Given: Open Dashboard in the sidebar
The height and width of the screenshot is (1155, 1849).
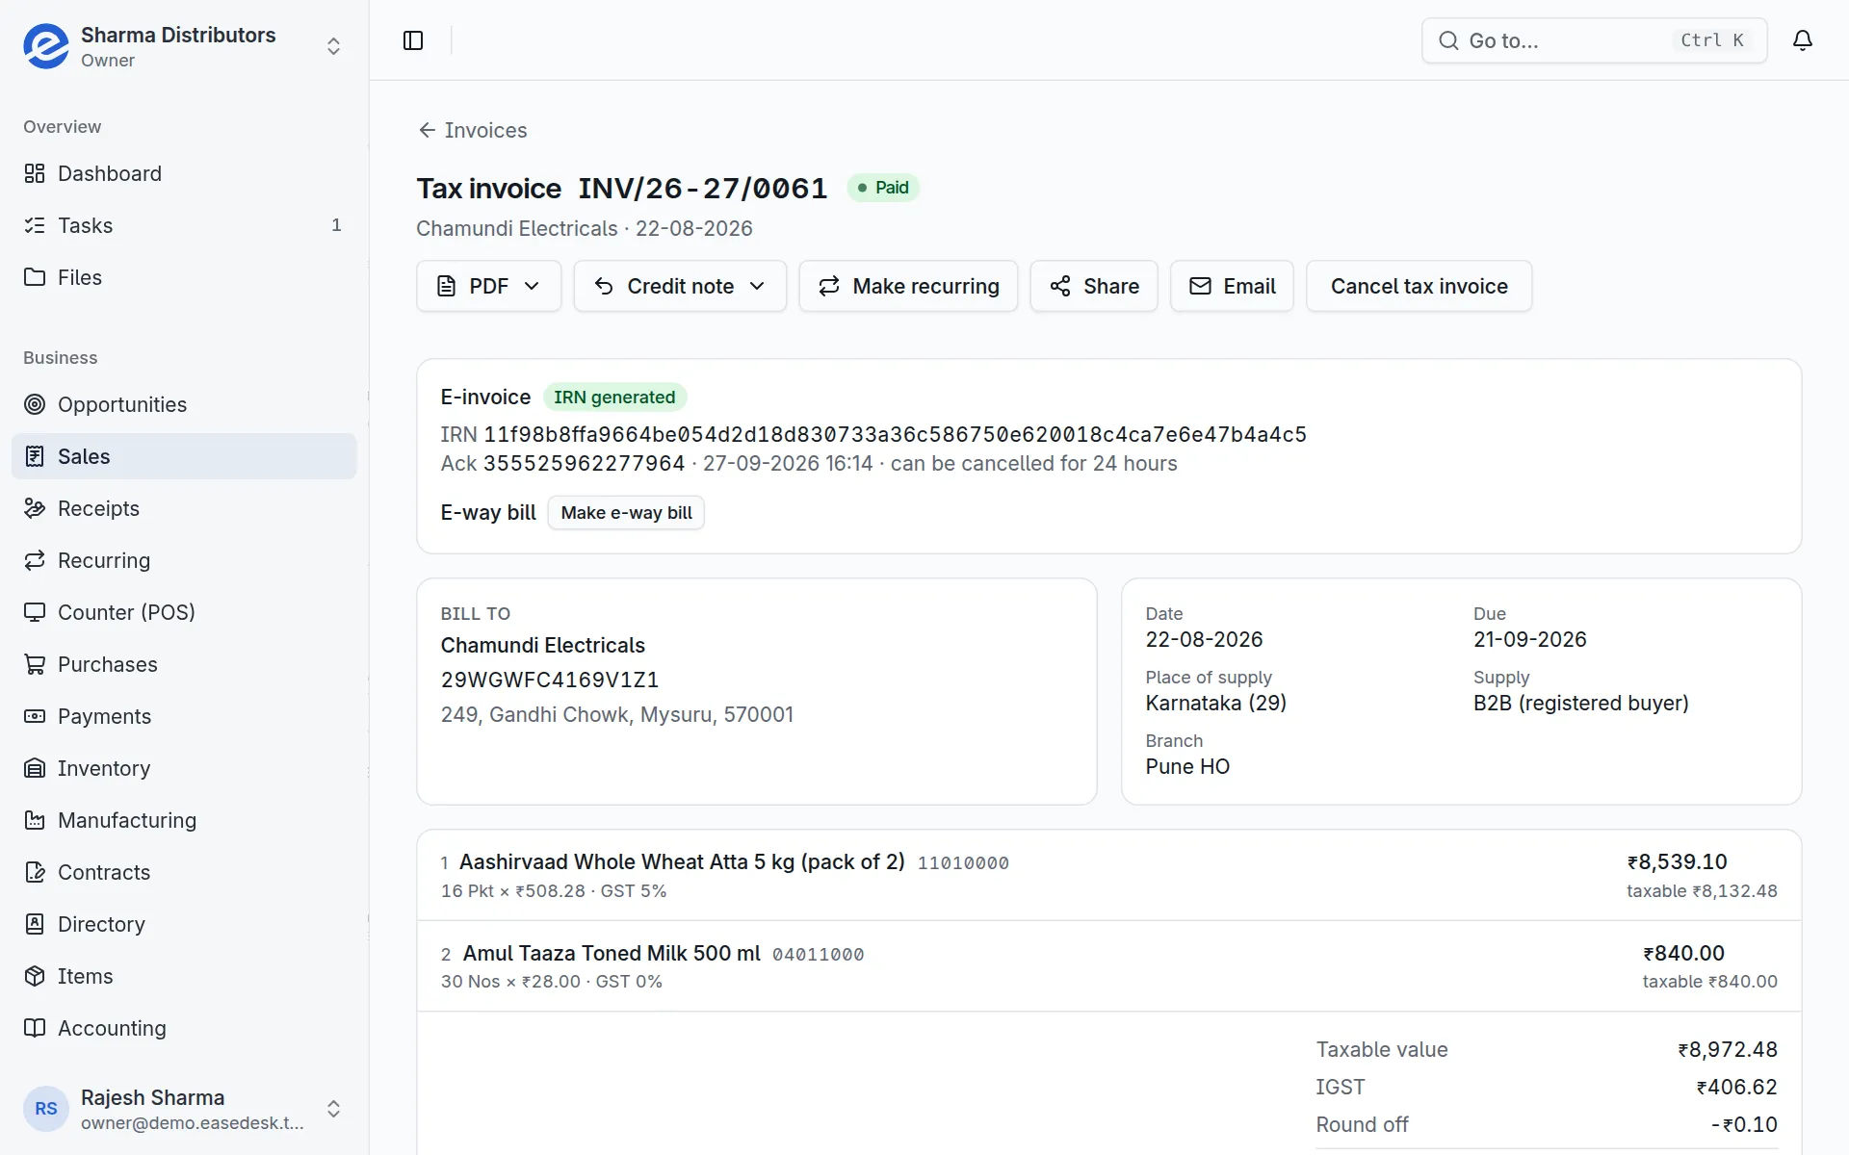Looking at the screenshot, I should (x=184, y=173).
